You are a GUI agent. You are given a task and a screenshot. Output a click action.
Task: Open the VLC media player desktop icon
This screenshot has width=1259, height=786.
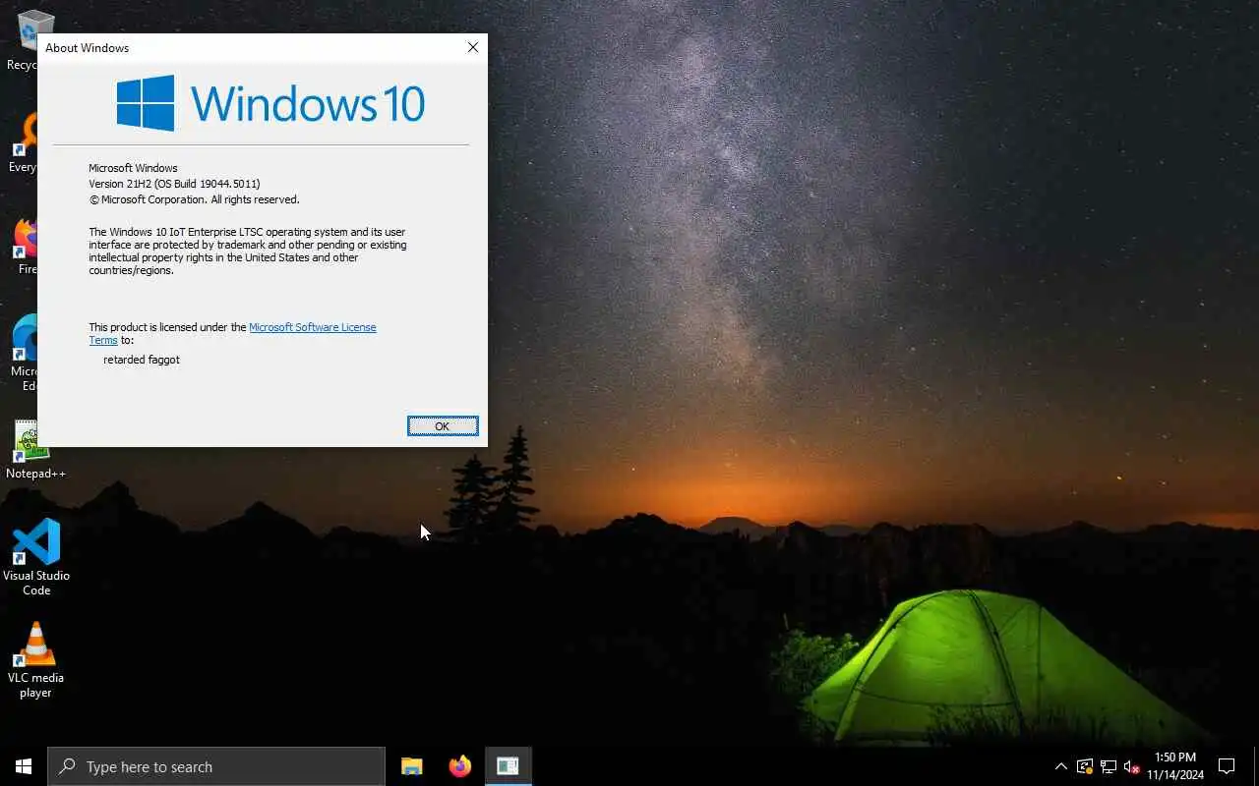coord(36,660)
